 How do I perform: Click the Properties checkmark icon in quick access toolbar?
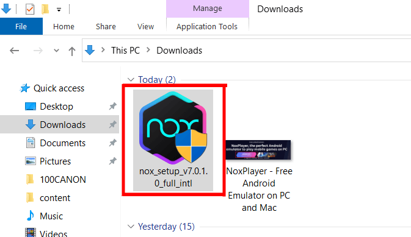point(30,9)
